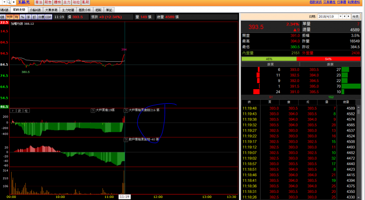The image size is (365, 200).
Task: Click the 394 high marker on chart
Action: coord(124,50)
